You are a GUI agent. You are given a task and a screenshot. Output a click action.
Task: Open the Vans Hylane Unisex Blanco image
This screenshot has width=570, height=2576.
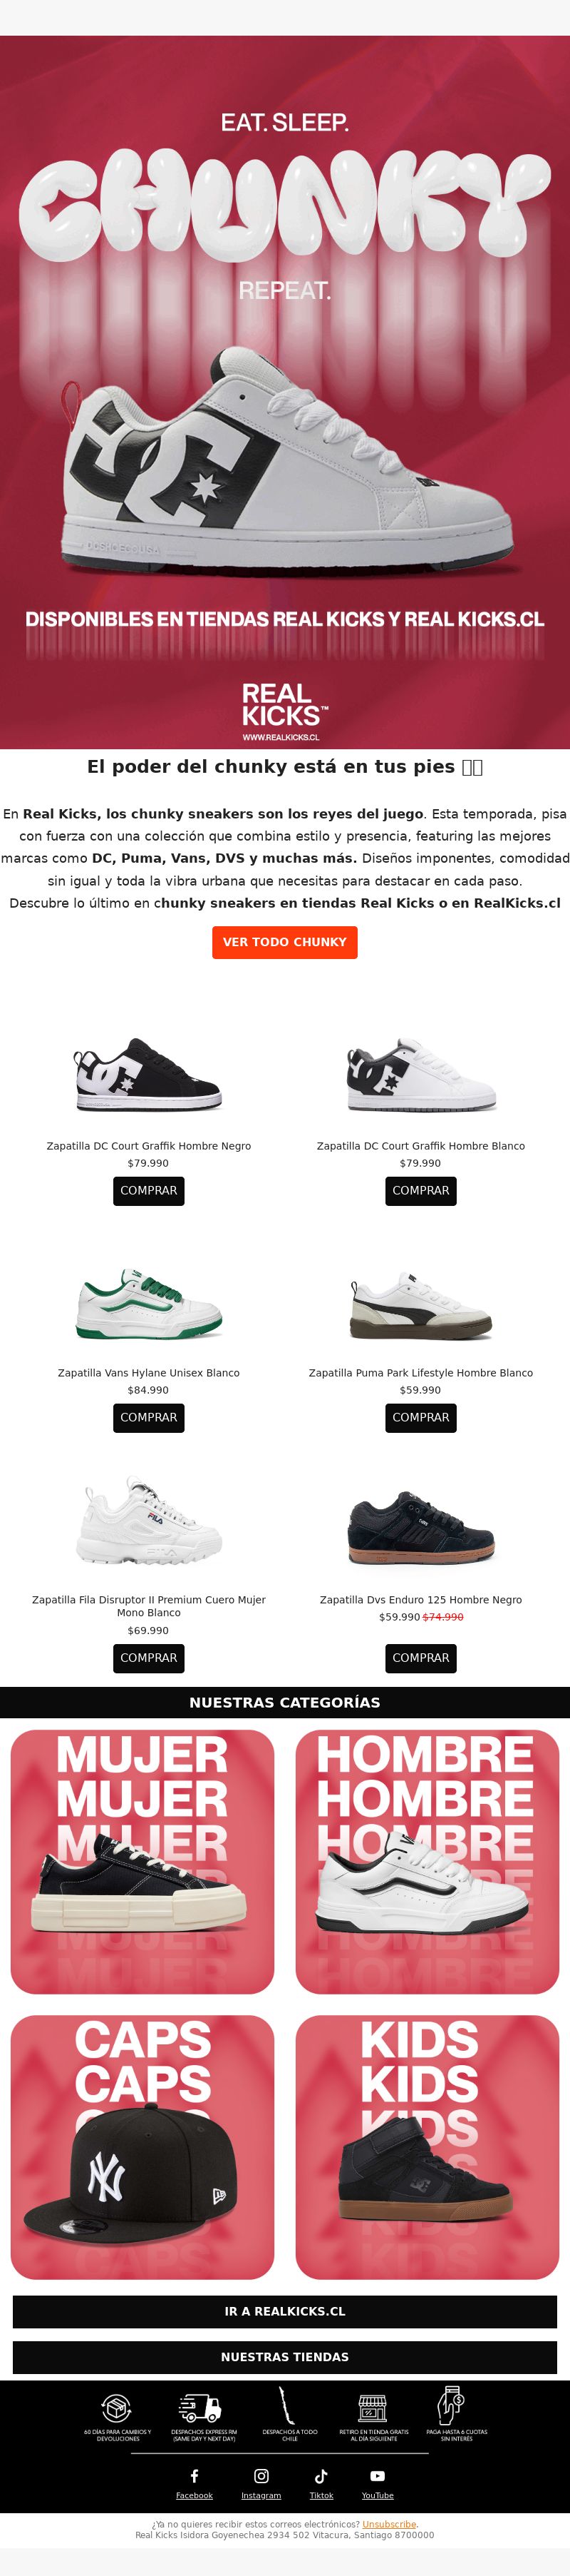tap(149, 1304)
